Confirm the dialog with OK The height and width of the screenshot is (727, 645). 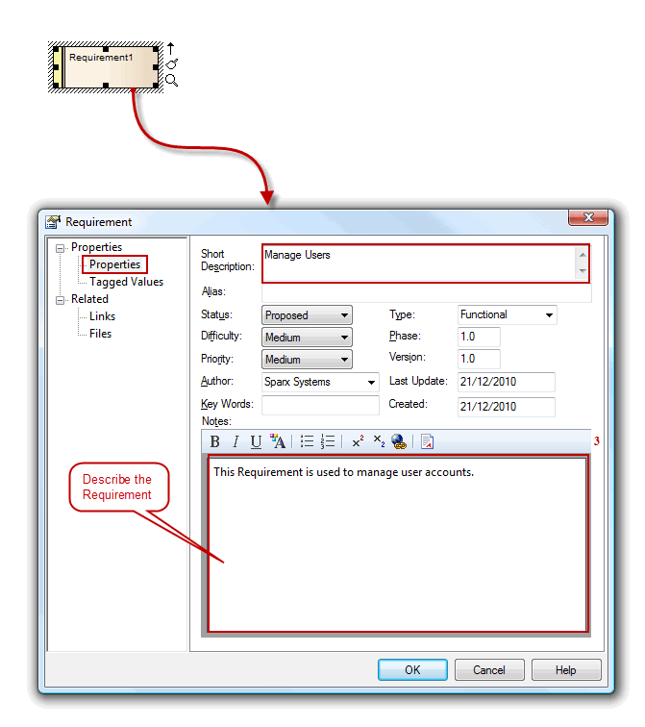click(412, 670)
